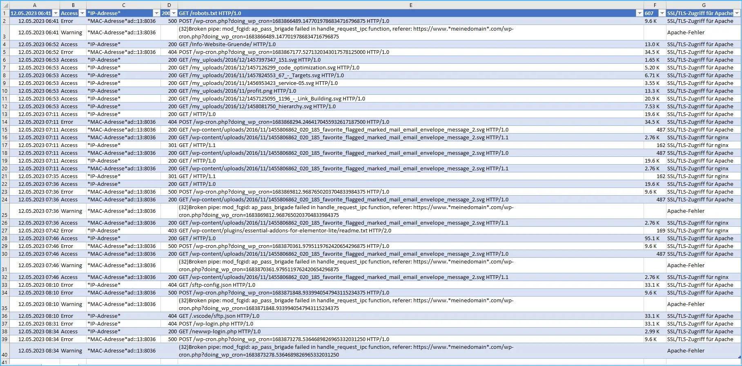Open the filter arrow beside 607 header

click(662, 13)
